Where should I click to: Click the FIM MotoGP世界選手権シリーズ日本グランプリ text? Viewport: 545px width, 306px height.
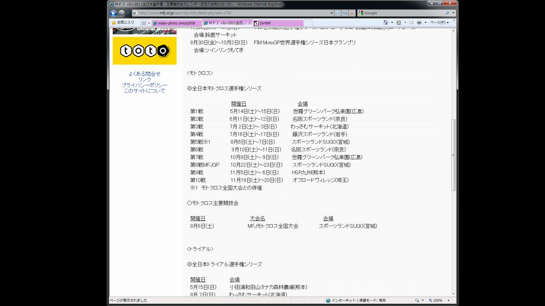tap(305, 42)
